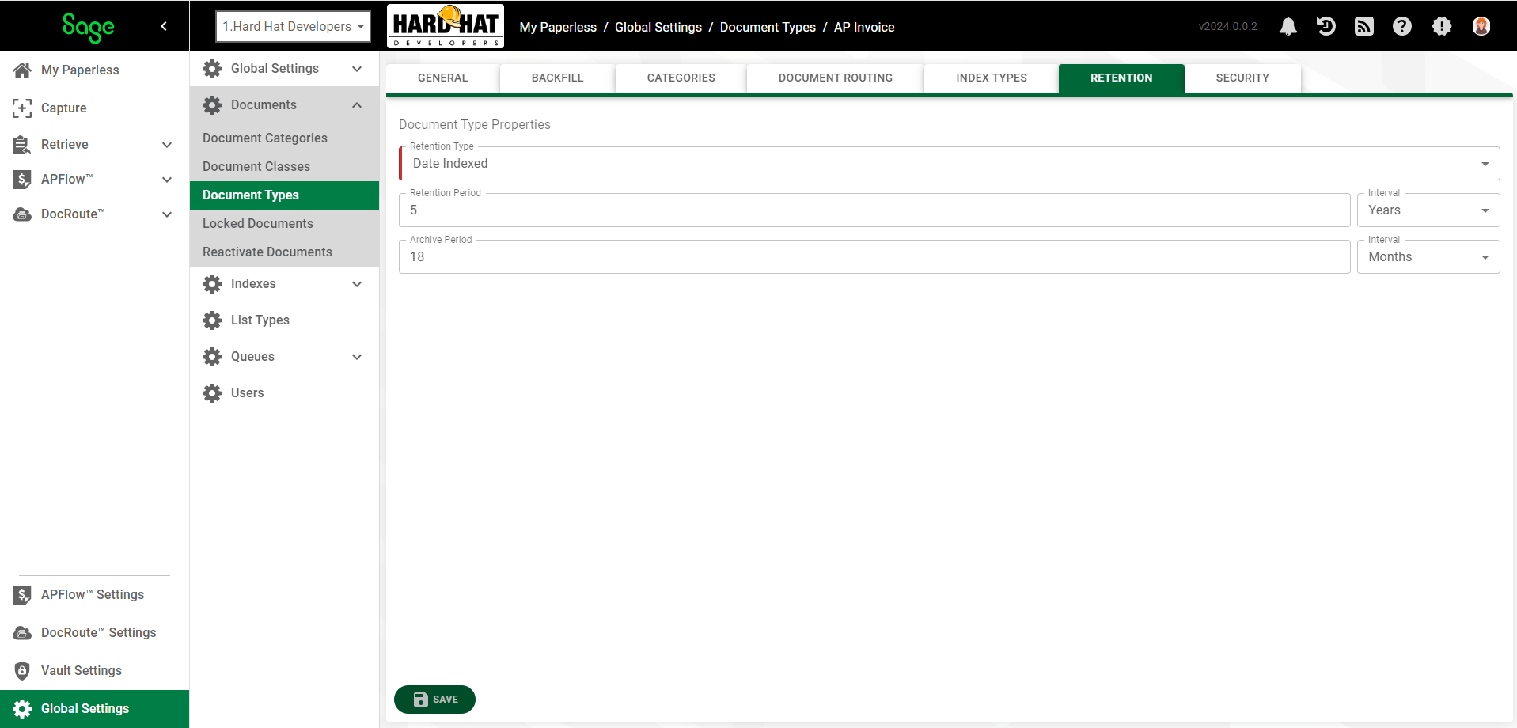The image size is (1517, 728).
Task: Open the user avatar menu
Action: pos(1481,26)
